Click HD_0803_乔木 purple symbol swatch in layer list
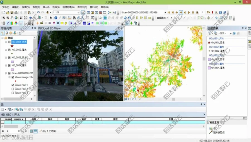Image resolution: width=251 pixels, height=142 pixels. coord(12,62)
